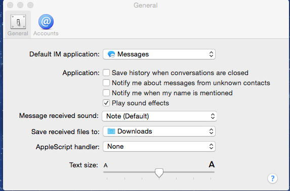
Task: Click the General tab label
Action: click(18, 33)
